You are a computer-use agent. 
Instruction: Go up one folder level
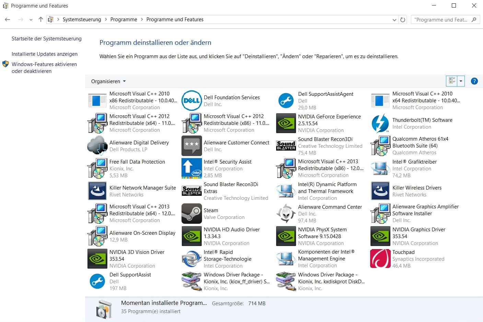click(x=40, y=20)
